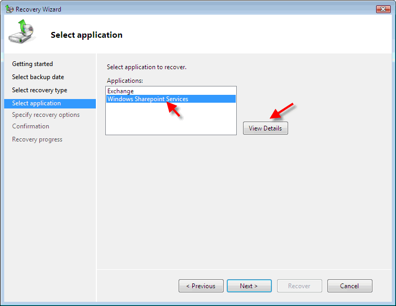Select Windows Sharepoint Services application

tap(171, 99)
